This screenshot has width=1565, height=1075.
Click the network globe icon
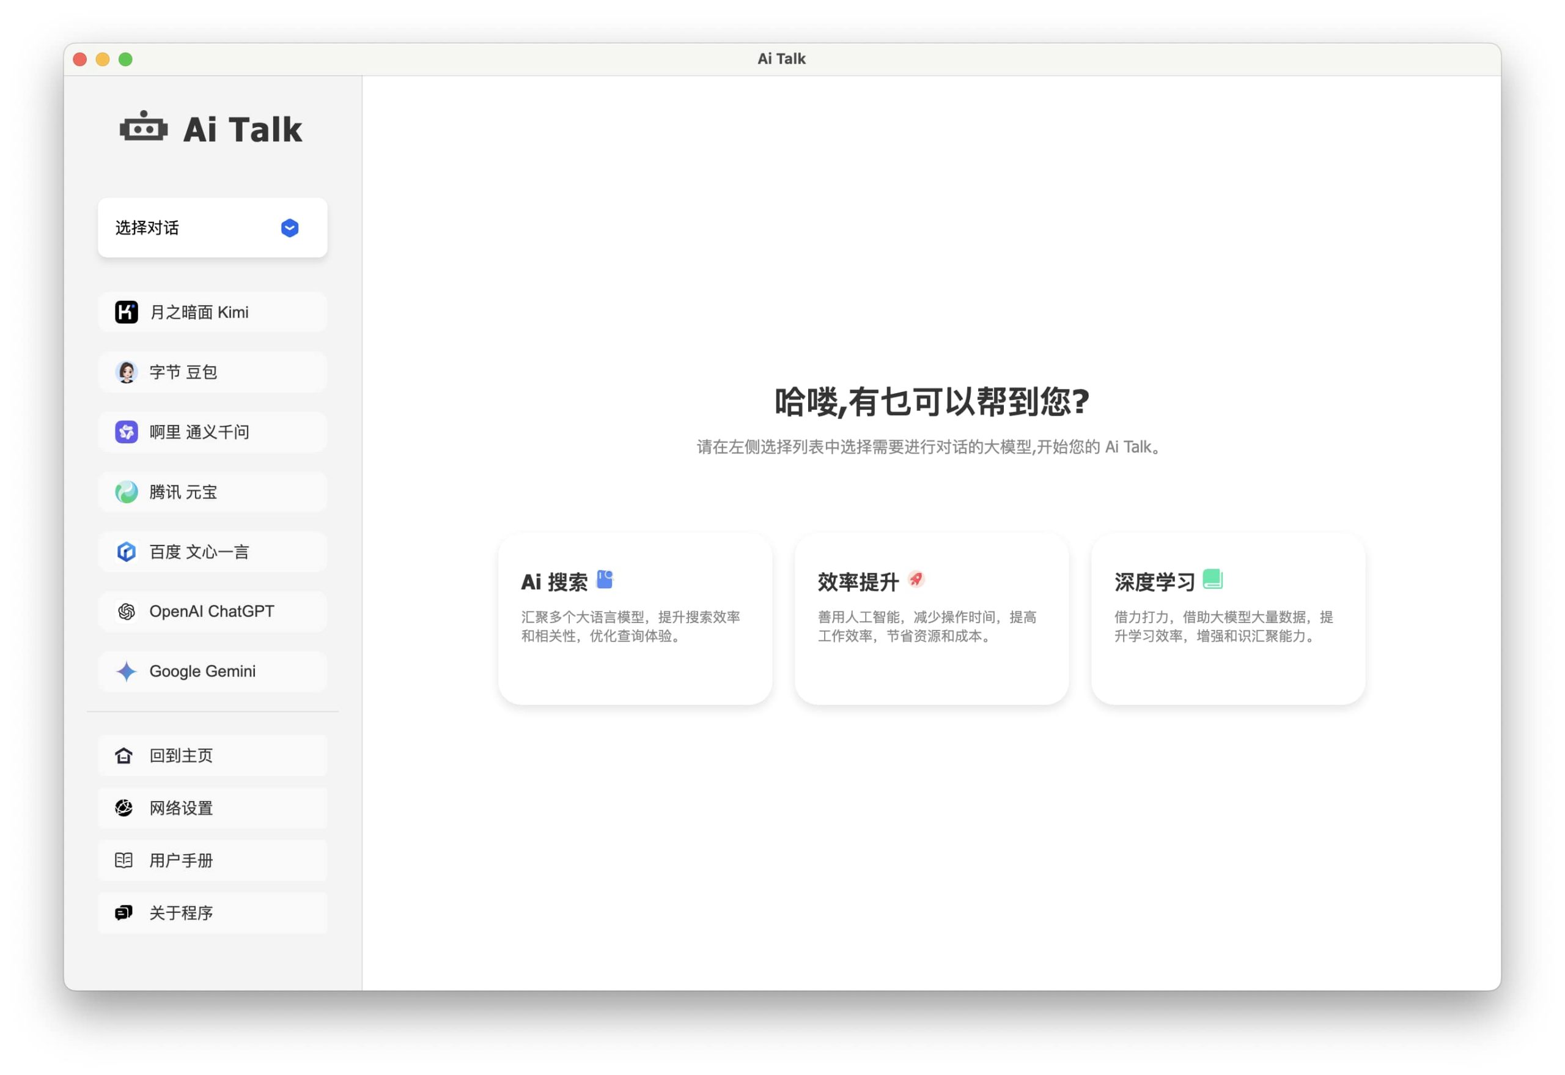click(x=124, y=808)
